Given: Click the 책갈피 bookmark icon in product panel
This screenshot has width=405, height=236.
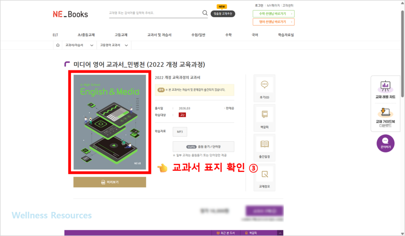Looking at the screenshot, I should tap(264, 118).
